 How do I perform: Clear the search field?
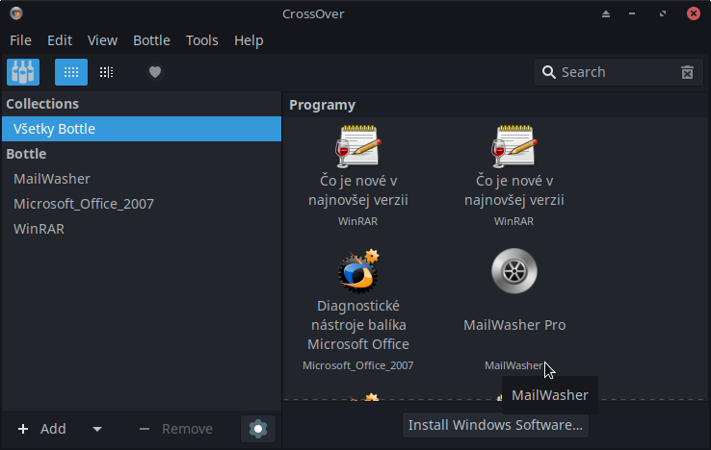(x=688, y=72)
